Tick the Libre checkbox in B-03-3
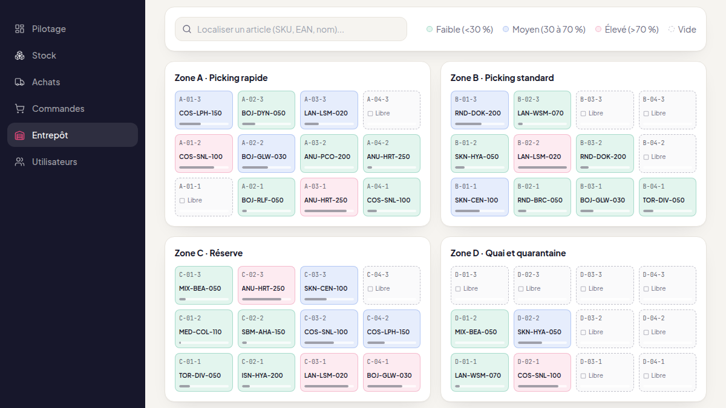Image resolution: width=726 pixels, height=408 pixels. click(583, 114)
